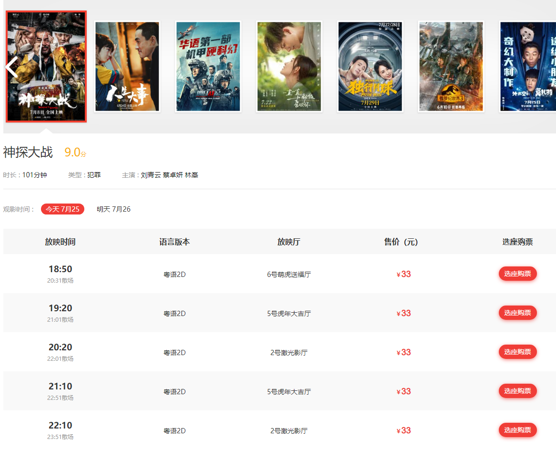Click the left chevron arrow on the poster carousel

pos(12,67)
